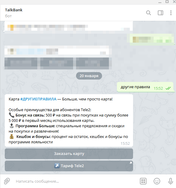Click the money bag emoji near Кешбэк
176x188 pixels.
coord(12,136)
